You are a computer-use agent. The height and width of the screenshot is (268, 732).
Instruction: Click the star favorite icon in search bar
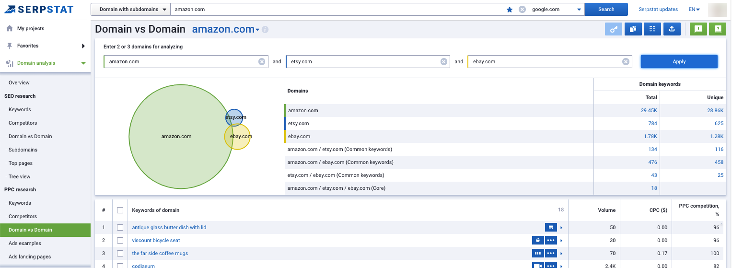click(510, 10)
